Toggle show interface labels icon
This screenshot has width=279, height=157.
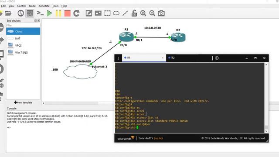tap(30, 13)
